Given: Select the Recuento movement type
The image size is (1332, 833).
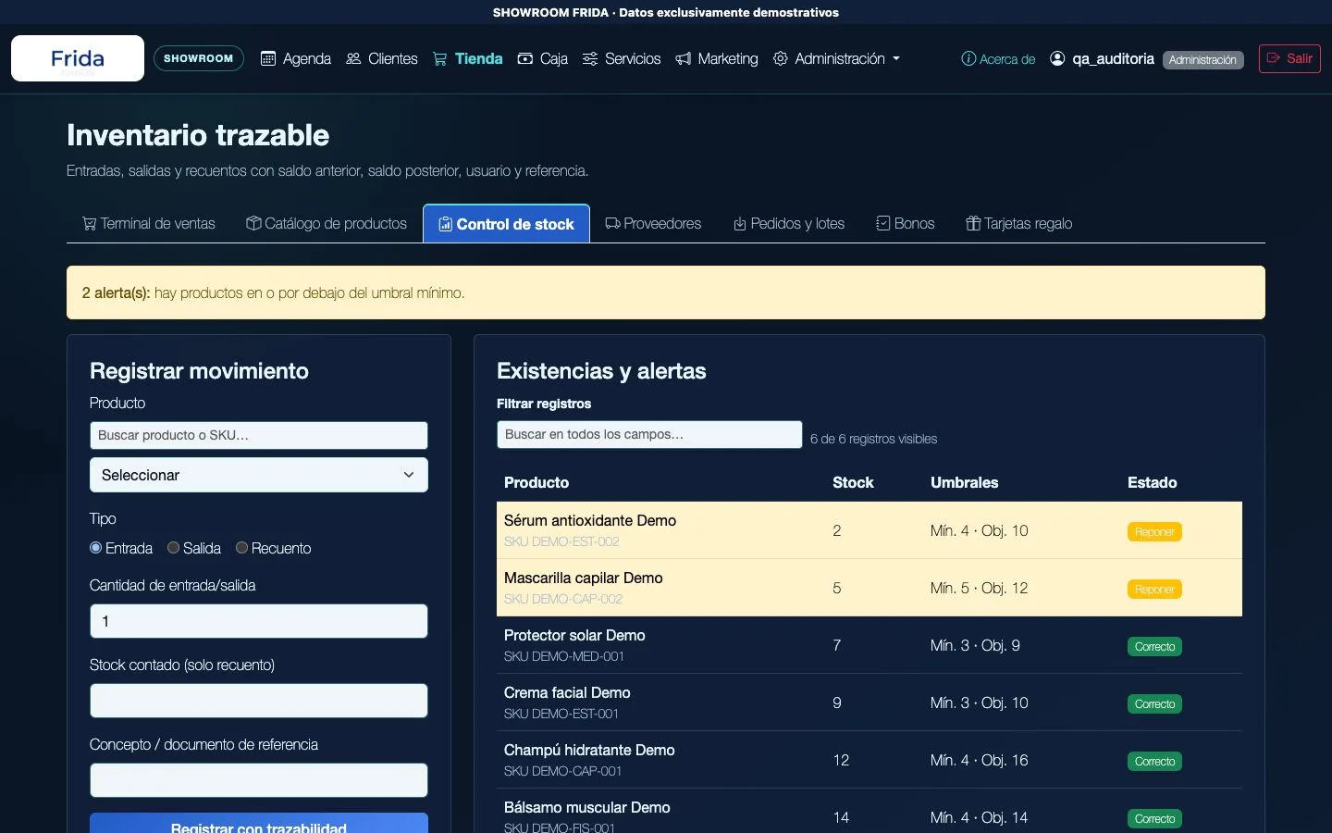Looking at the screenshot, I should pos(241,548).
